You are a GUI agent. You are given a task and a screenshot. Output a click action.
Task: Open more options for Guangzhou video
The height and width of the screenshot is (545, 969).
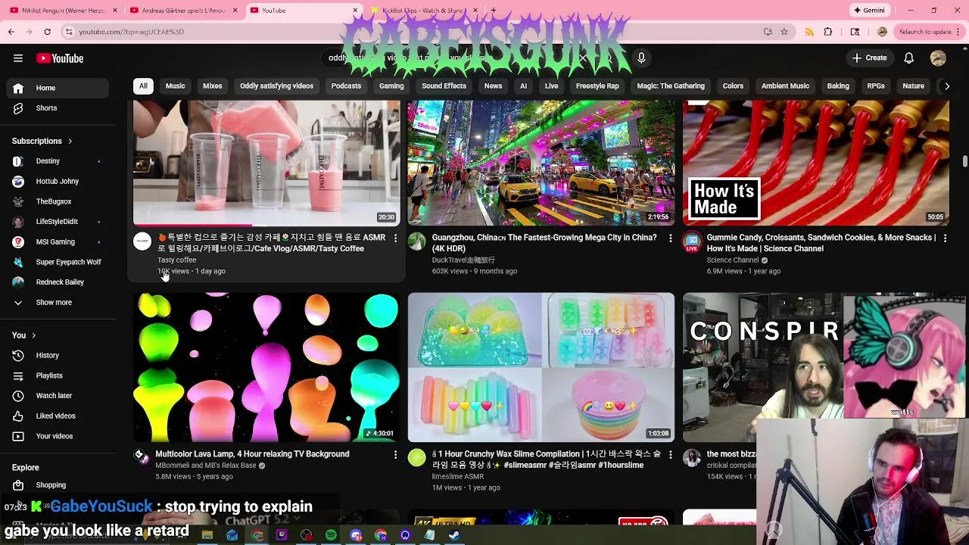pyautogui.click(x=670, y=238)
